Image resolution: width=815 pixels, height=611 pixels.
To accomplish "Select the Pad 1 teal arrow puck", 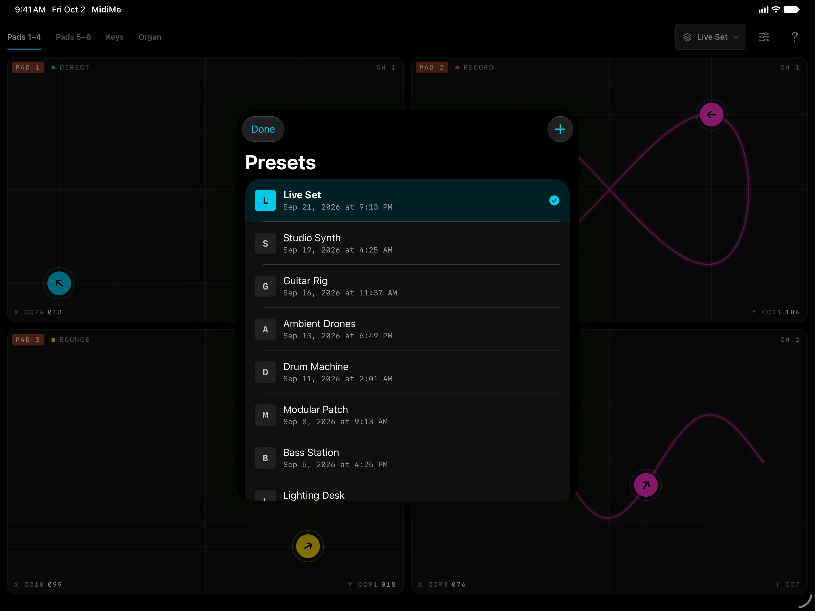I will (x=59, y=283).
